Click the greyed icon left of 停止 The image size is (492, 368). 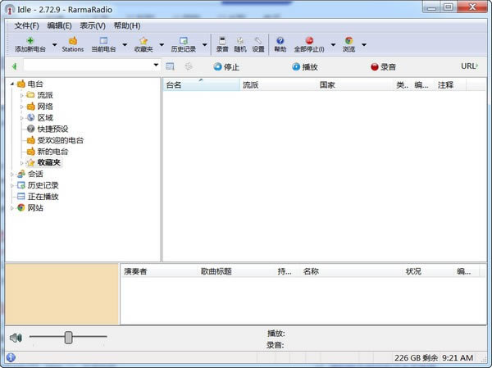189,66
